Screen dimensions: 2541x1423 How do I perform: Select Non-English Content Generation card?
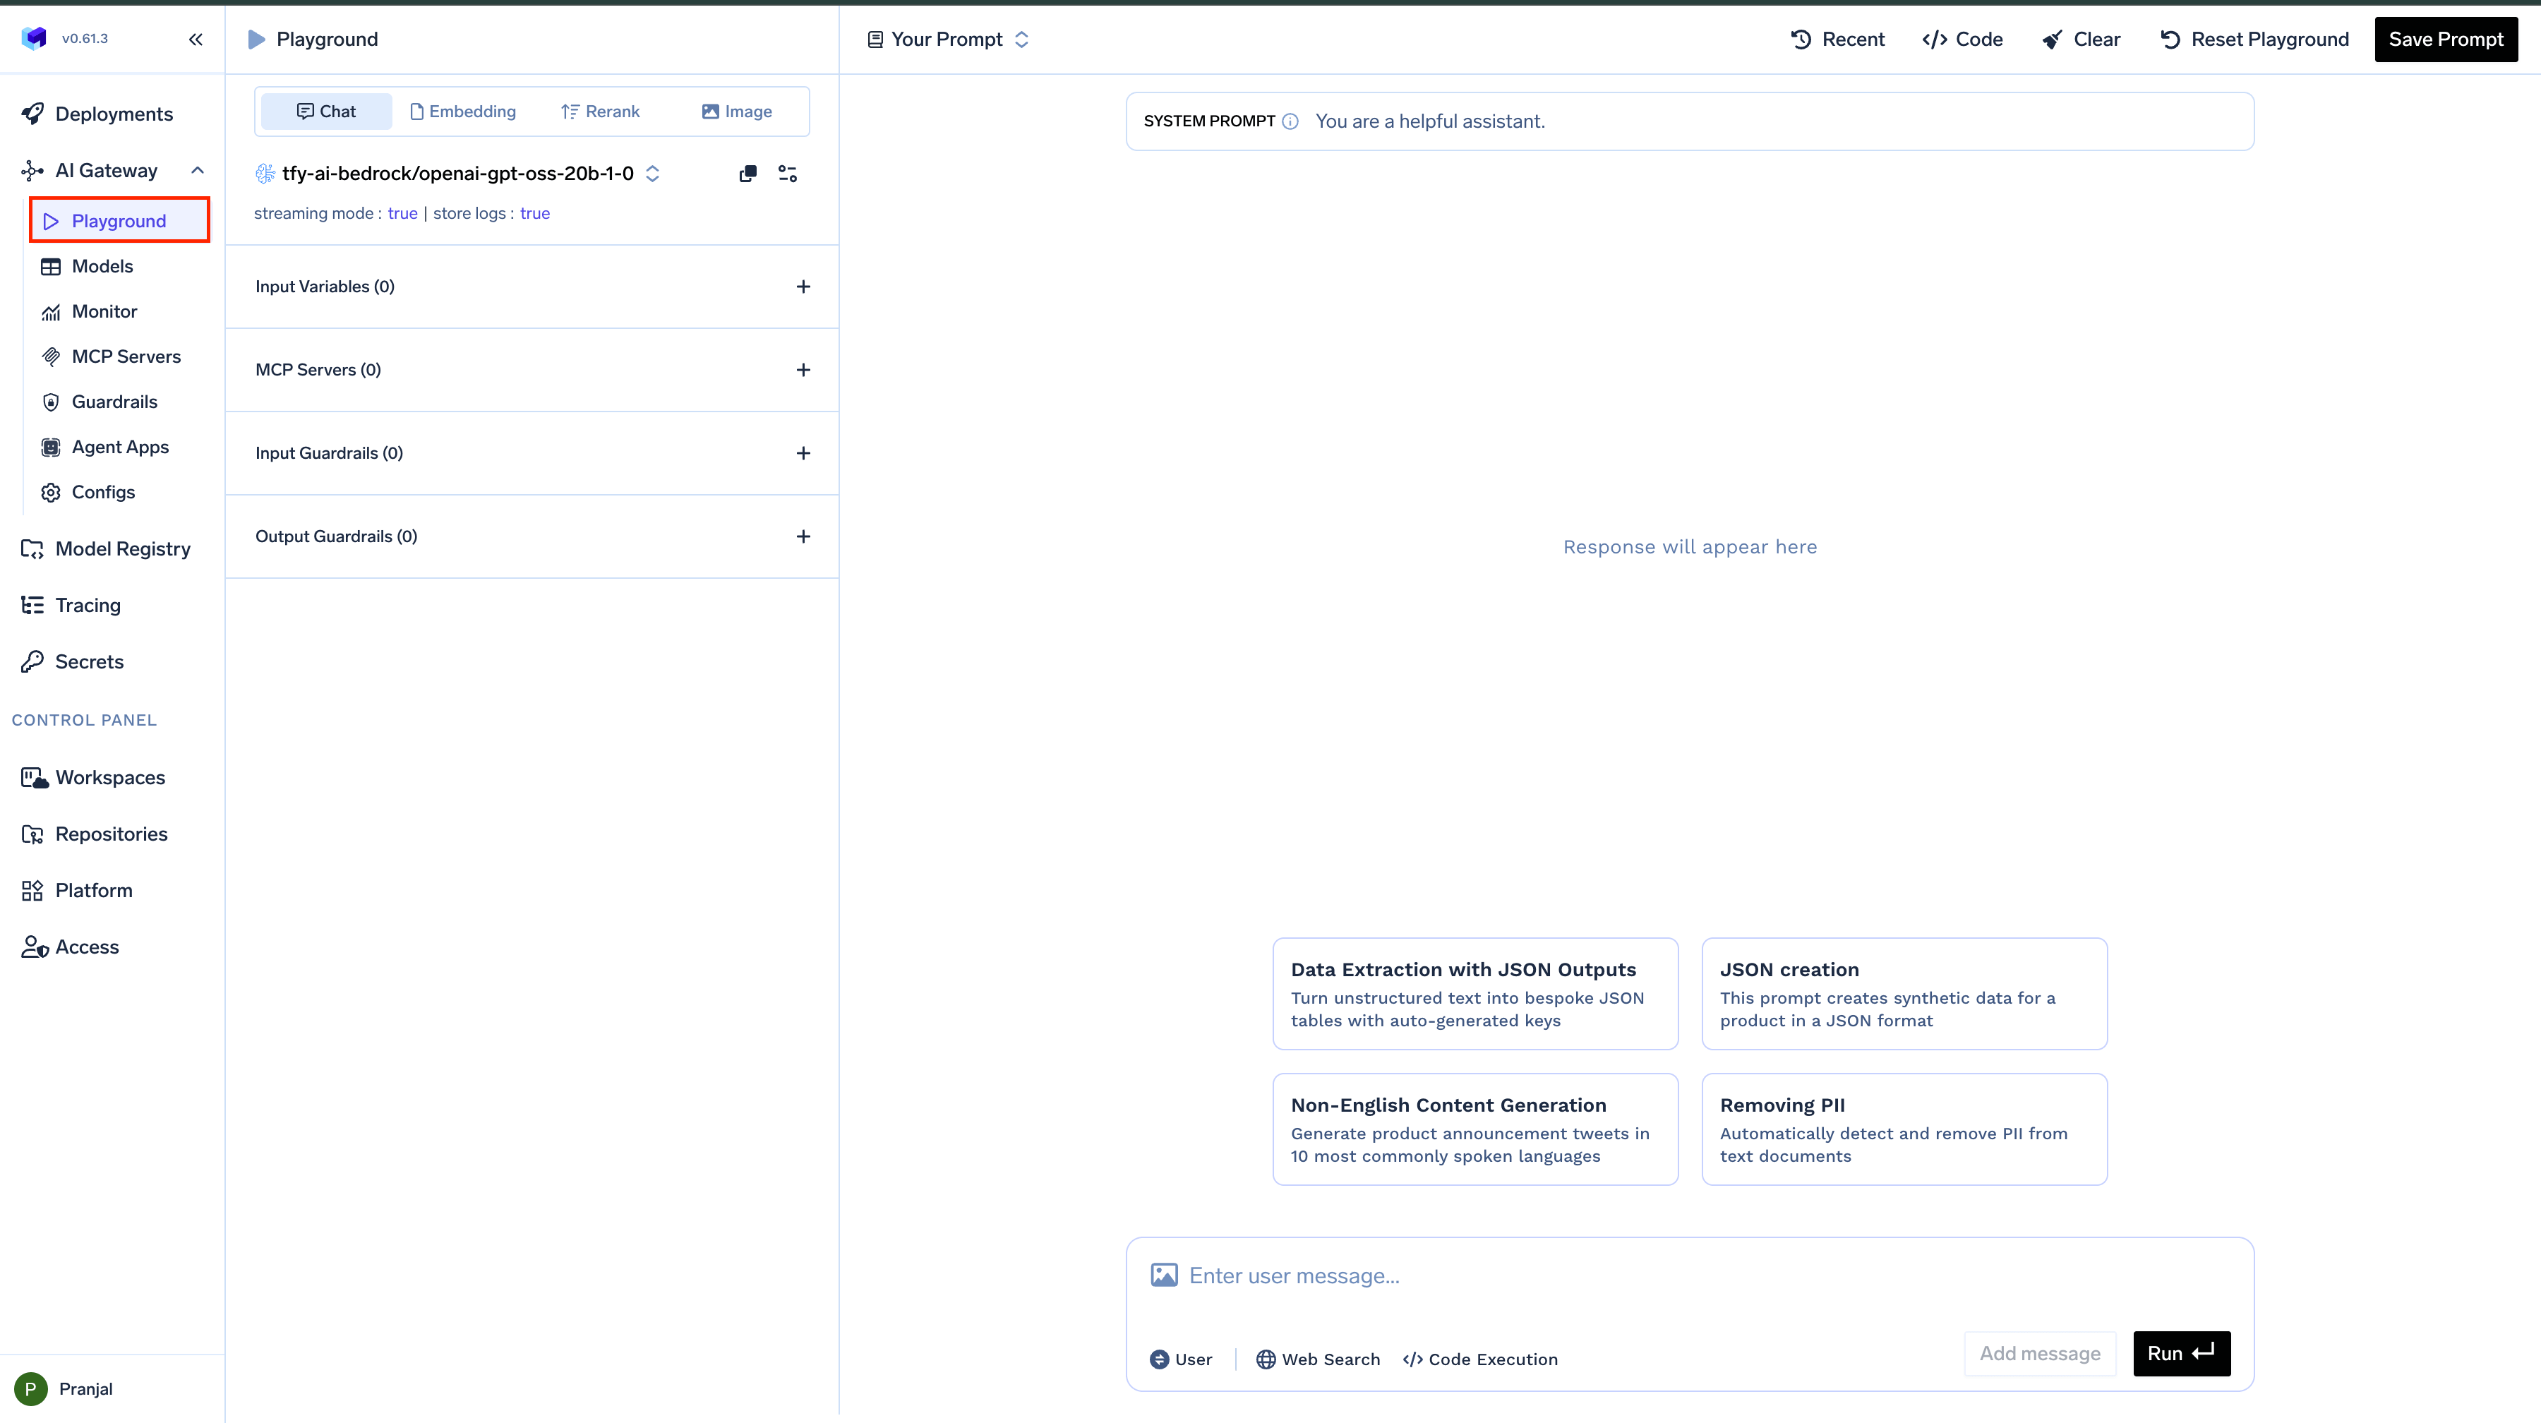1474,1129
